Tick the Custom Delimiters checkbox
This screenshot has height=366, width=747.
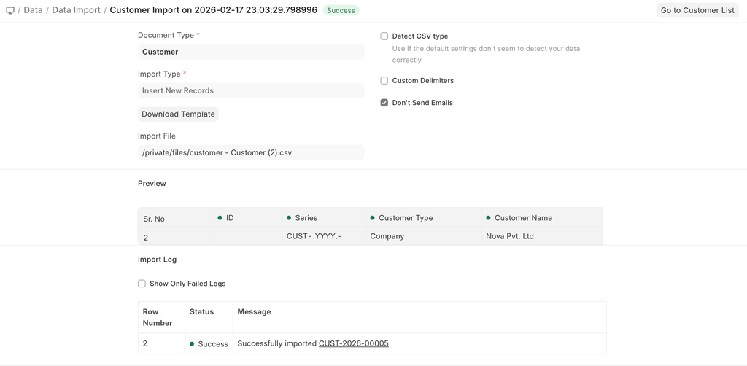[384, 81]
